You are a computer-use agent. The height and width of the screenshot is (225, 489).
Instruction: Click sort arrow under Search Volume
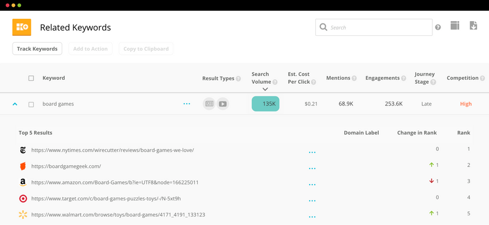point(265,89)
